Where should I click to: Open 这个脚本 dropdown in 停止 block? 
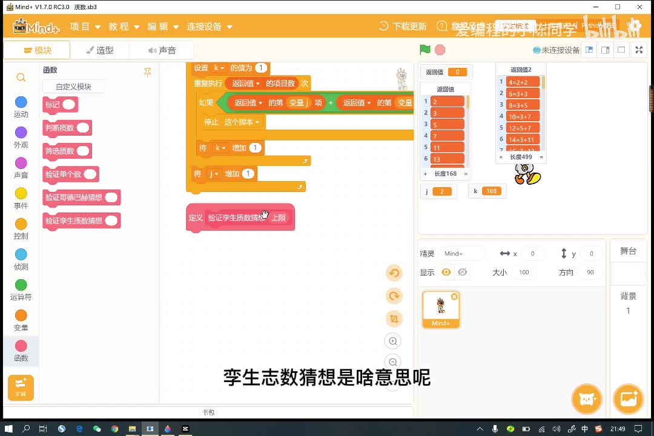pyautogui.click(x=242, y=122)
